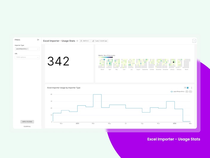Screen dimensions: 210x158
Task: Collapse the Filters sidebar with the arrow icon
Action: pos(38,40)
